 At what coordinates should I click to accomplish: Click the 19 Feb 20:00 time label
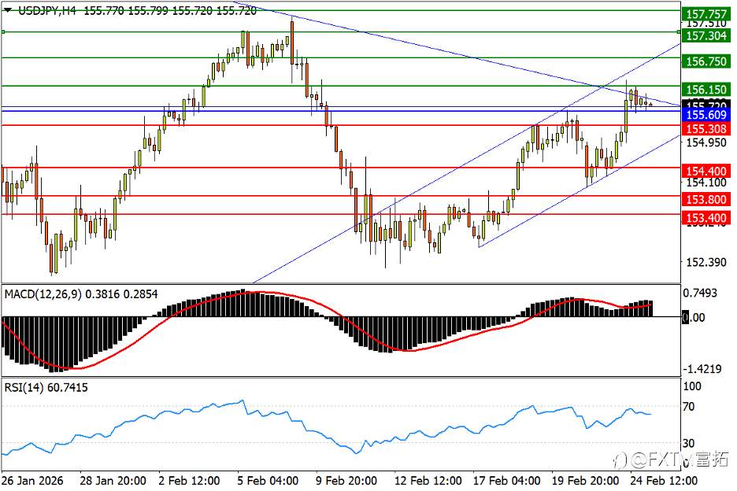(x=585, y=481)
